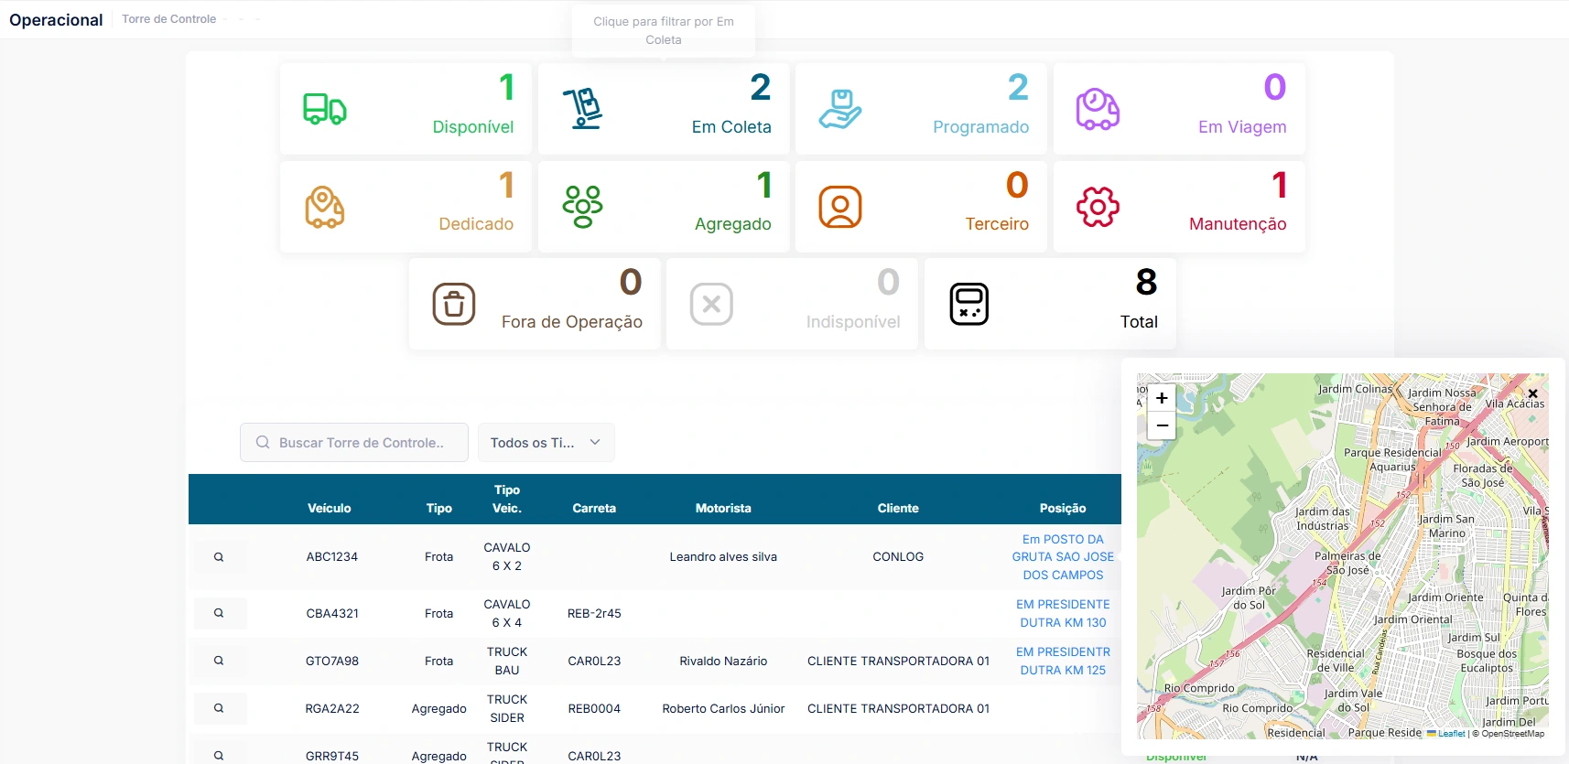Select the Manutenção gear icon

(x=1098, y=207)
